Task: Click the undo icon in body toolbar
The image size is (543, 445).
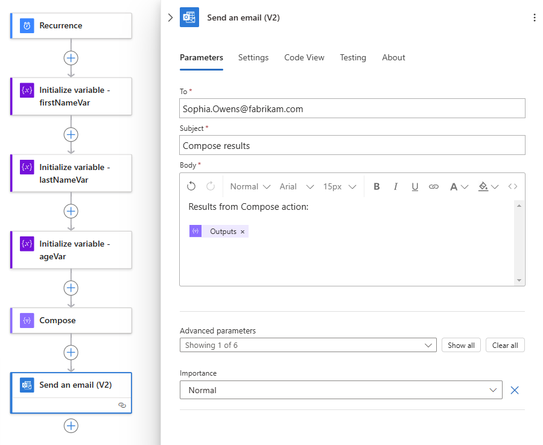Action: [x=191, y=186]
